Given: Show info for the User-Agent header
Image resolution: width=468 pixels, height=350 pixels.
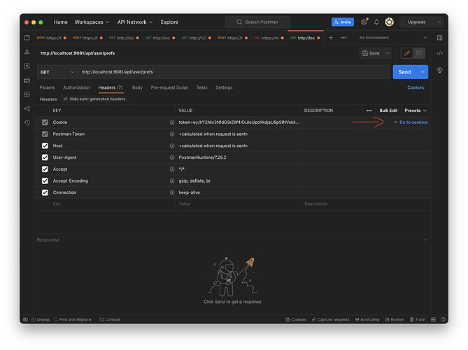Looking at the screenshot, I should (172, 157).
